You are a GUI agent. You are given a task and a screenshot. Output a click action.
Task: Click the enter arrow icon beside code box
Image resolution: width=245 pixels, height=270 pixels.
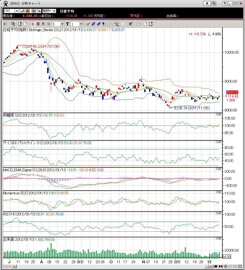click(x=22, y=11)
